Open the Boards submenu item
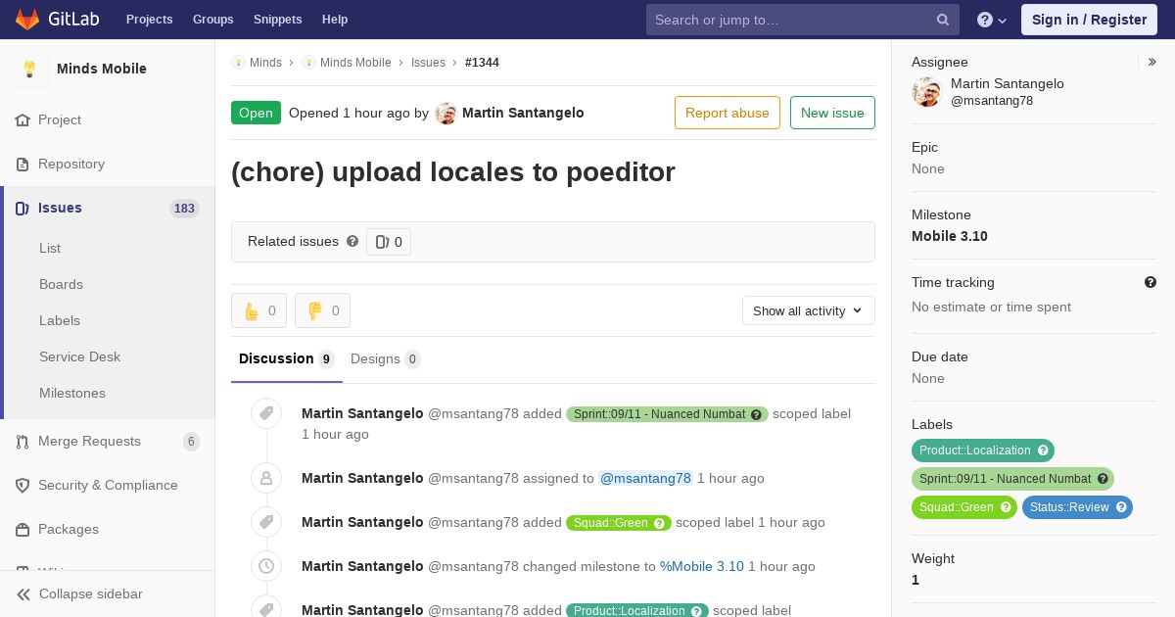 (61, 284)
